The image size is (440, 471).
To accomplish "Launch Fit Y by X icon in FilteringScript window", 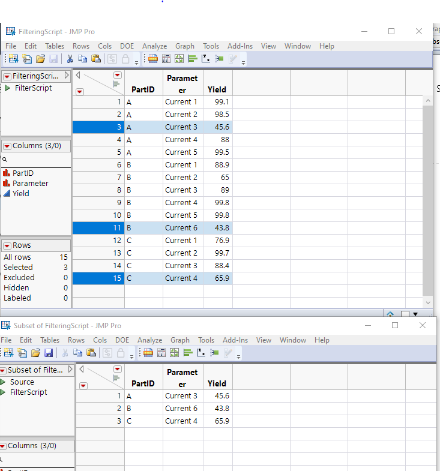I will click(x=206, y=59).
